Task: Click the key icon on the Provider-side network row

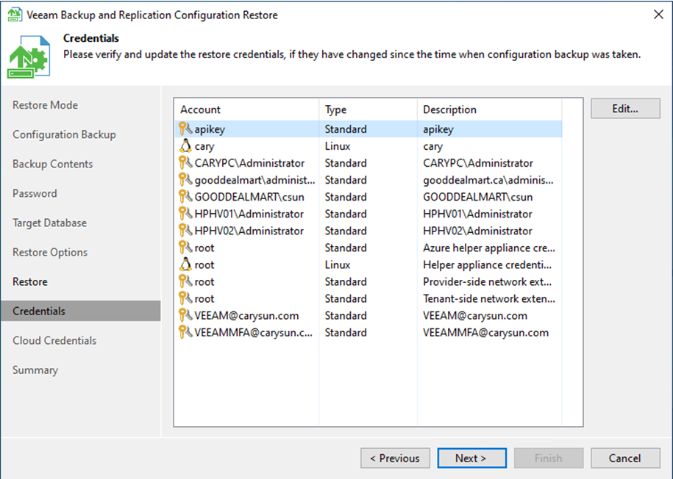Action: (185, 281)
